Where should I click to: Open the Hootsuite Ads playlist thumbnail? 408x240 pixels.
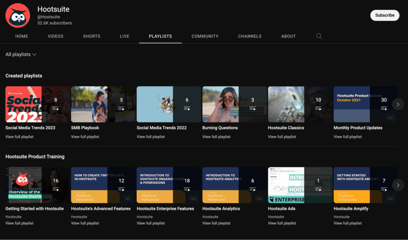pos(300,185)
